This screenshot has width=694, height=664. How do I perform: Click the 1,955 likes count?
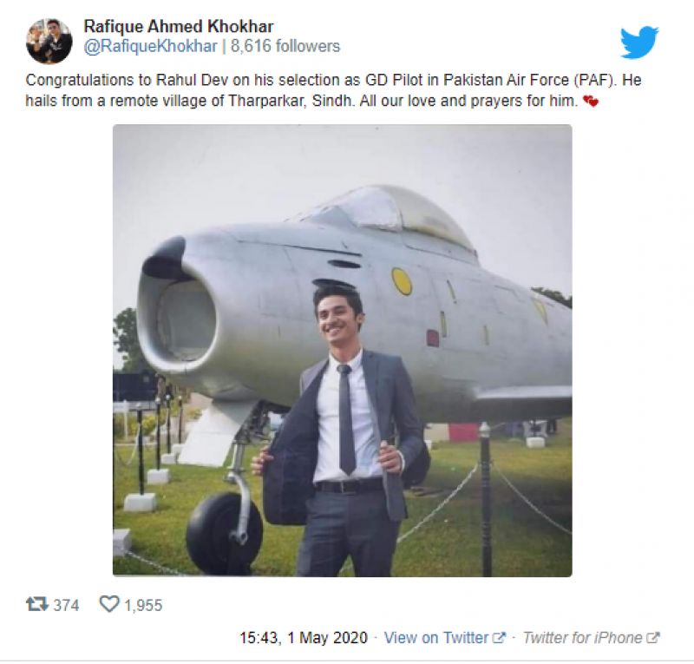coord(142,605)
